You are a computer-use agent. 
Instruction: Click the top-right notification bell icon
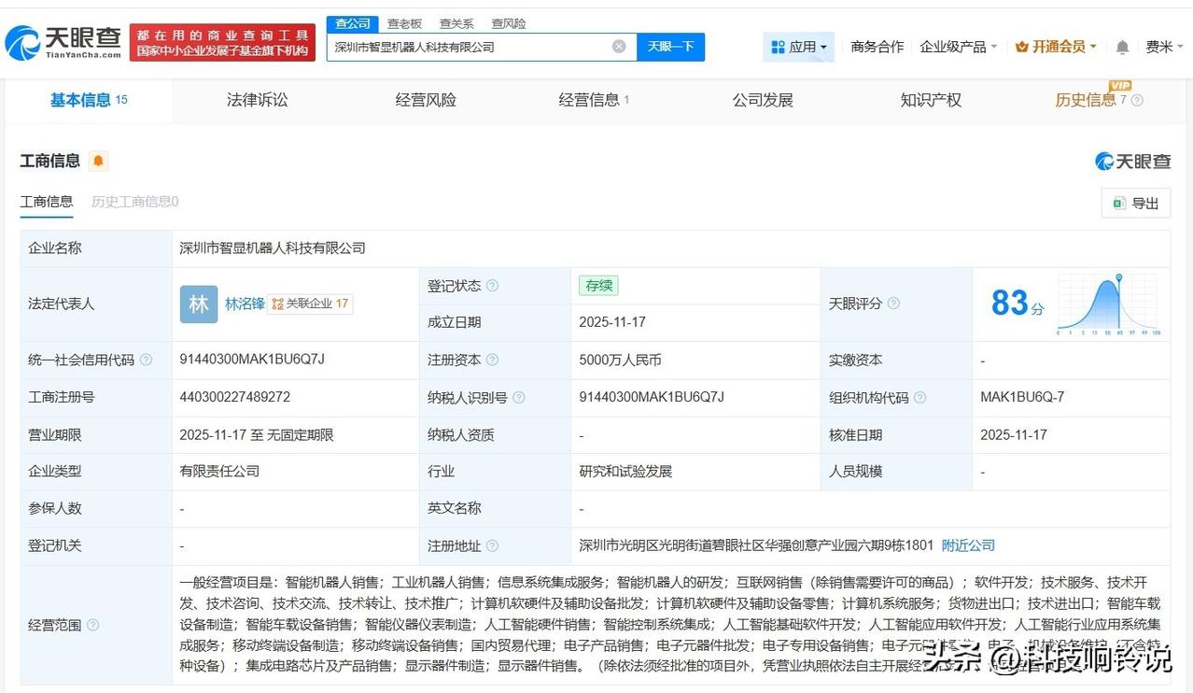point(1122,46)
